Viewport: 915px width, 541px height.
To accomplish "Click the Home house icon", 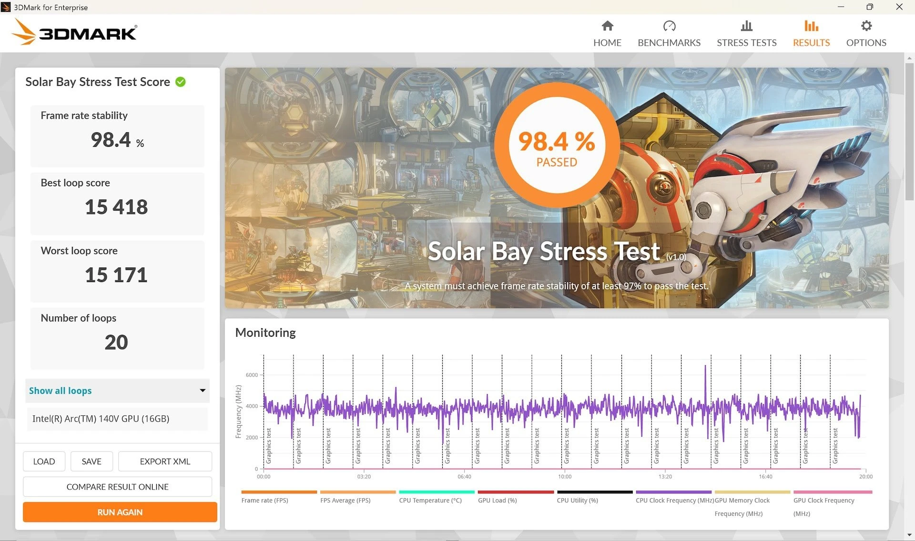I will 607,26.
